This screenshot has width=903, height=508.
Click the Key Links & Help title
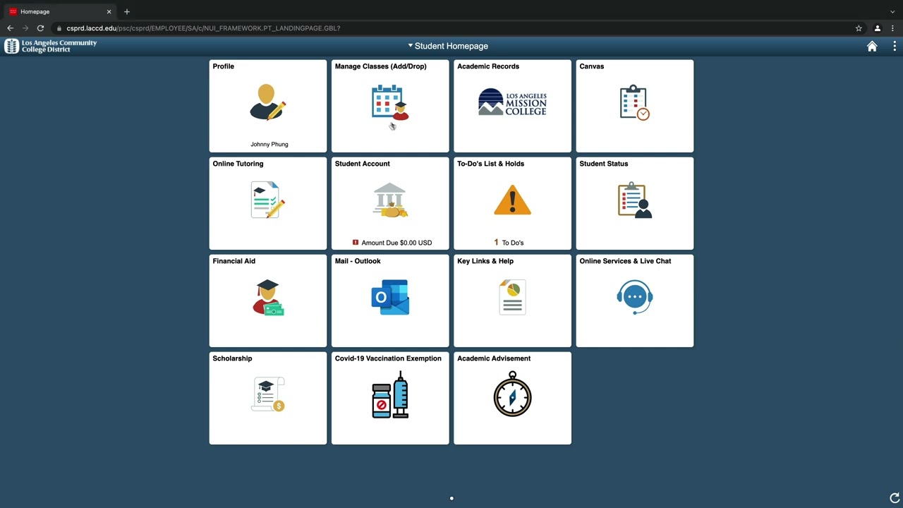[x=485, y=261]
